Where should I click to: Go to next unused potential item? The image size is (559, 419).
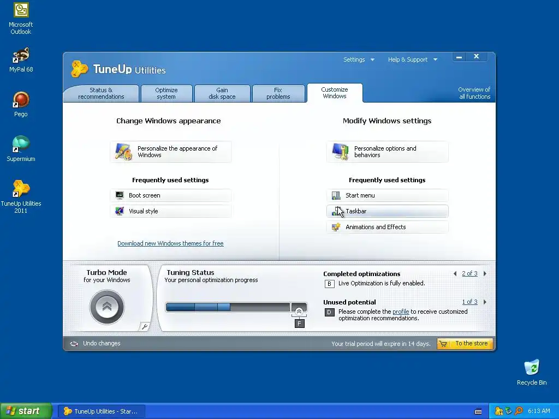coord(485,302)
